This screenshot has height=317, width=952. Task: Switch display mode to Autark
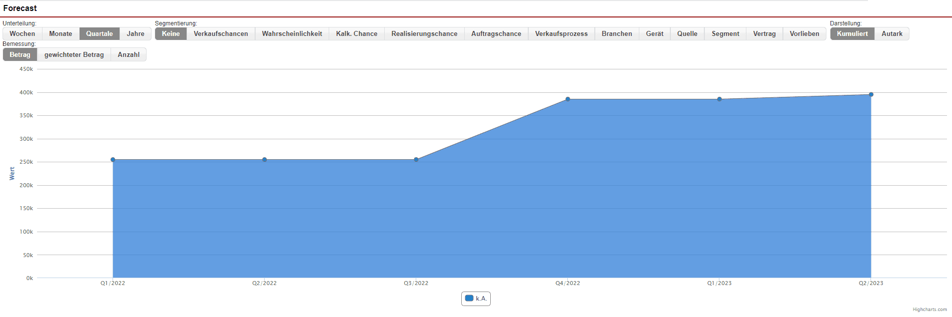point(891,33)
